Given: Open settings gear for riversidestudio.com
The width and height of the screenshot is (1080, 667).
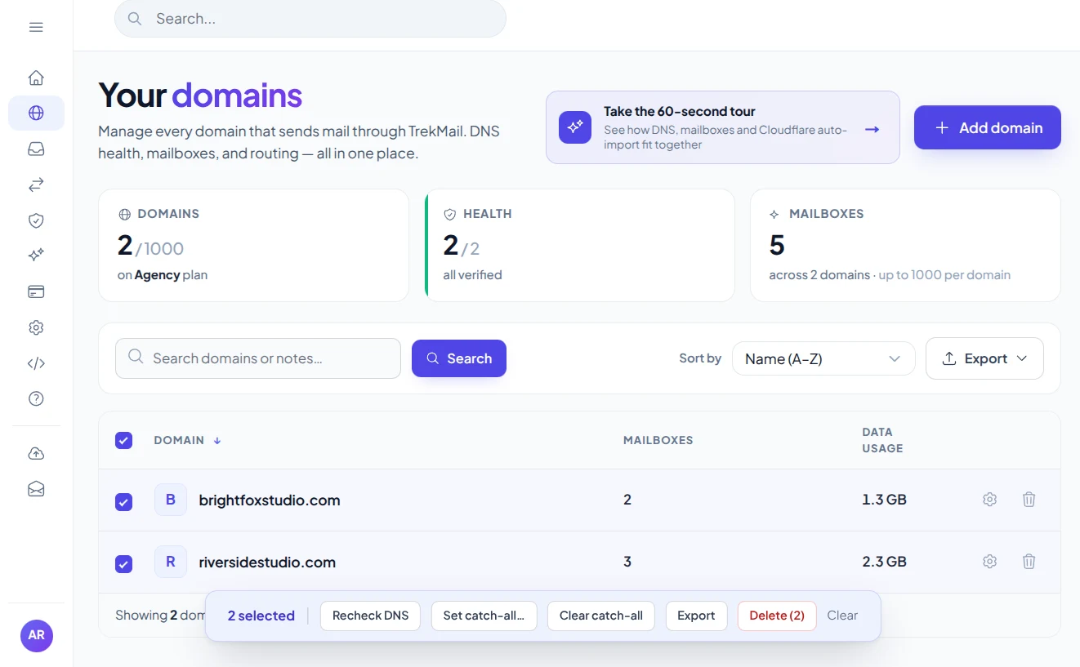Looking at the screenshot, I should (989, 561).
